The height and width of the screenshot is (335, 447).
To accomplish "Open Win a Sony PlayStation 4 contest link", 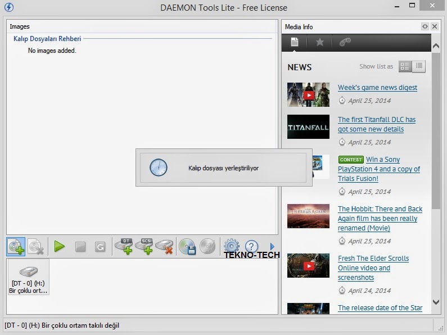I will pos(379,169).
